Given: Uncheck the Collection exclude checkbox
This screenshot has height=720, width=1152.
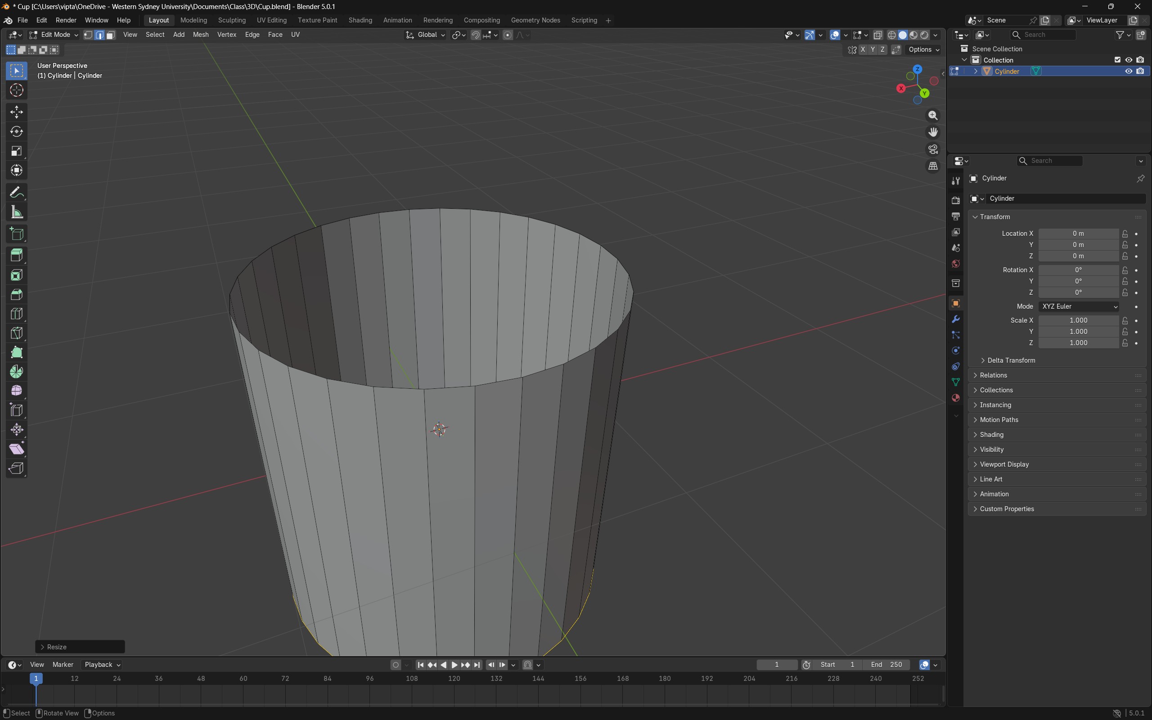Looking at the screenshot, I should 1117,60.
